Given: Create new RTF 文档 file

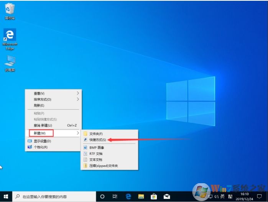Looking at the screenshot, I should tap(109, 154).
